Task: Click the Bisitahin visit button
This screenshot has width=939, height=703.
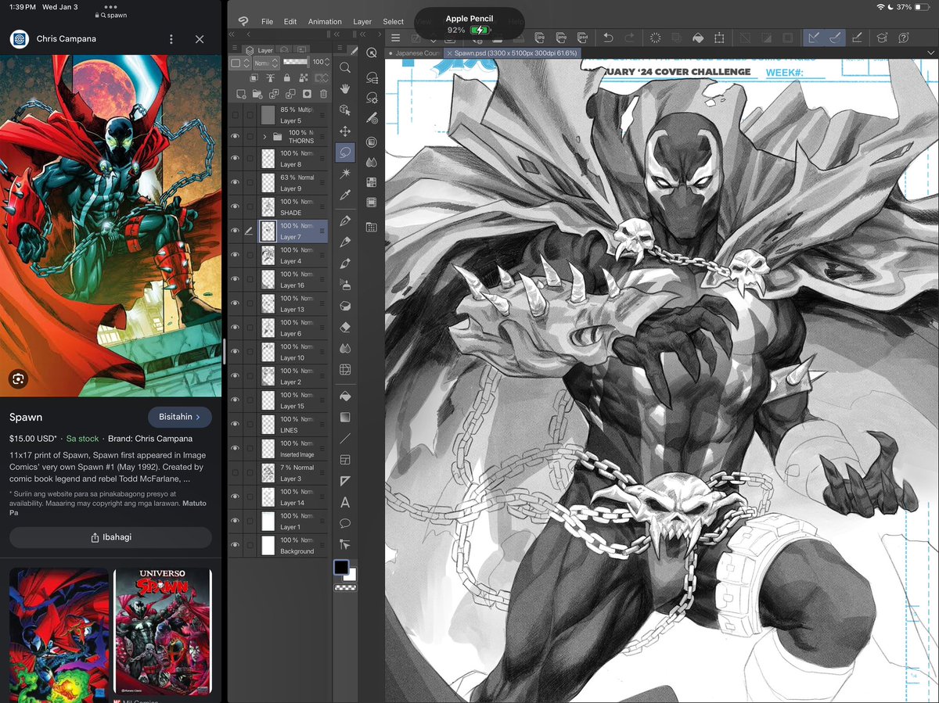Action: click(179, 418)
